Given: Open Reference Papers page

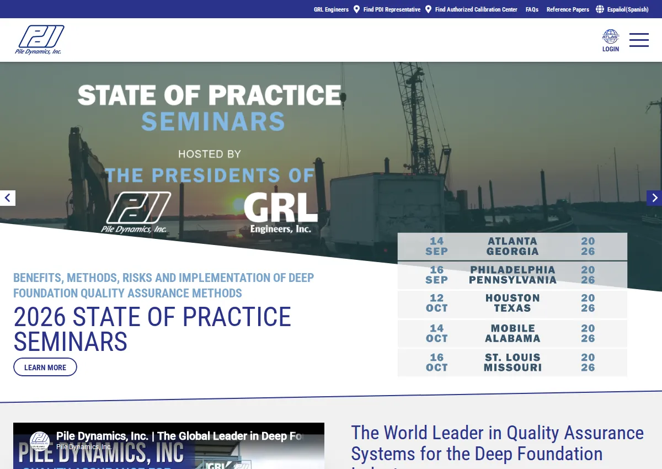Looking at the screenshot, I should (568, 9).
